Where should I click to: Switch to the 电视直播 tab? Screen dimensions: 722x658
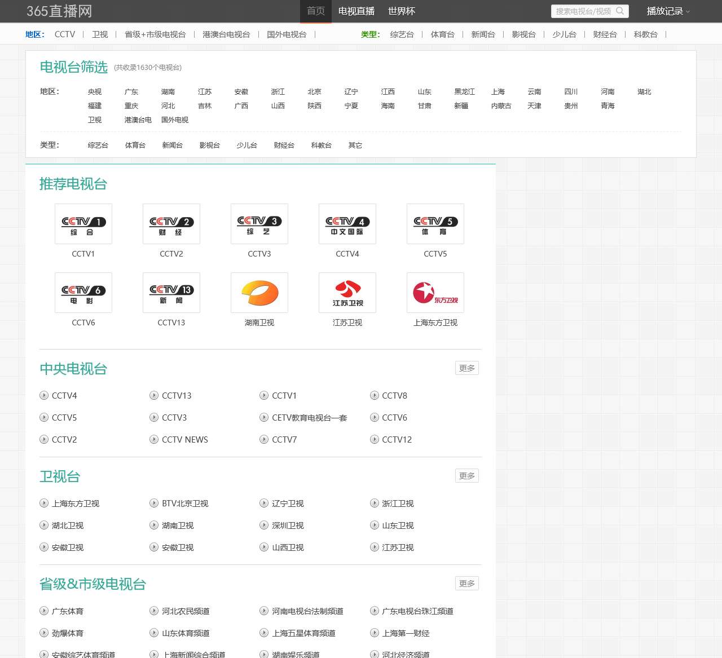pyautogui.click(x=356, y=11)
